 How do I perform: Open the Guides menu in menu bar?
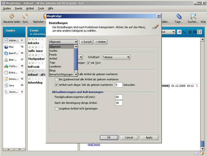coord(7,9)
